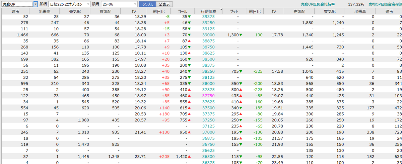402x164 pixels.
Task: Click put change -325 in 38250 row
Action: [258, 71]
